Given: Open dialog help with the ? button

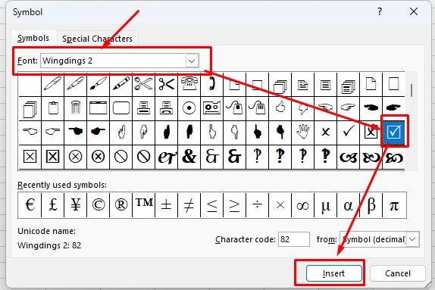Looking at the screenshot, I should 380,11.
